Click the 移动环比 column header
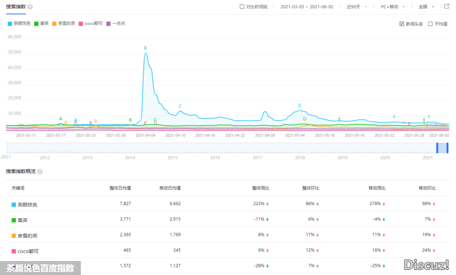 pyautogui.click(x=427, y=188)
